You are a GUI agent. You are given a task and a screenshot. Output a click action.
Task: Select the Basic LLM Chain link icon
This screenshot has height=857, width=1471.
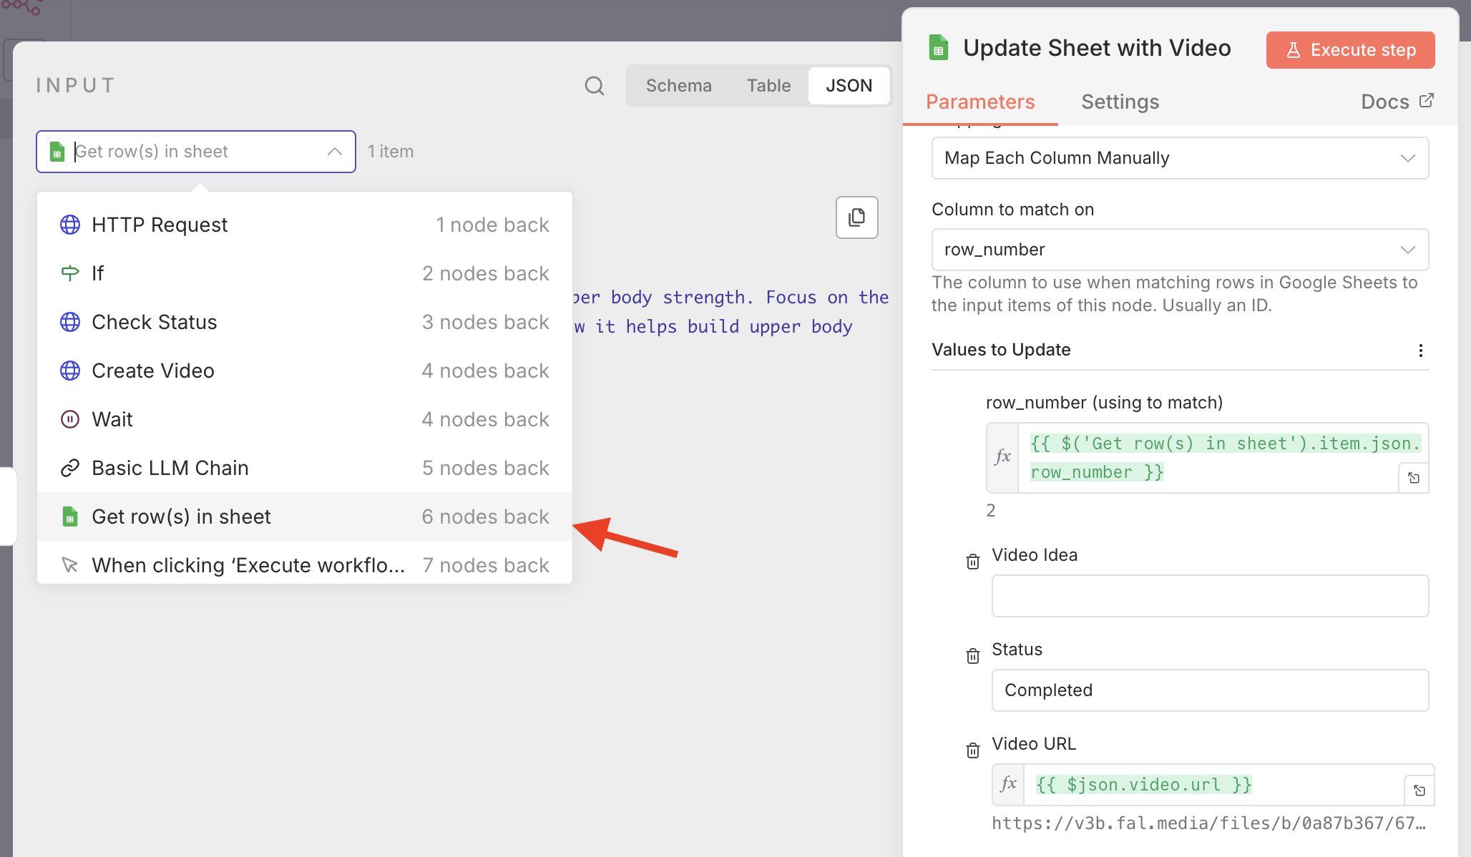point(69,467)
